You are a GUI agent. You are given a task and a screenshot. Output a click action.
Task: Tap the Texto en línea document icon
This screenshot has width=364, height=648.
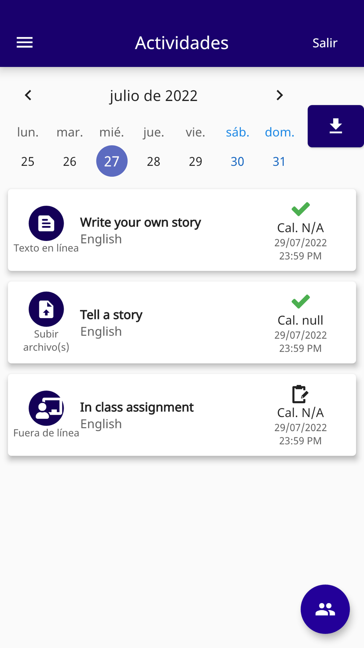point(46,223)
